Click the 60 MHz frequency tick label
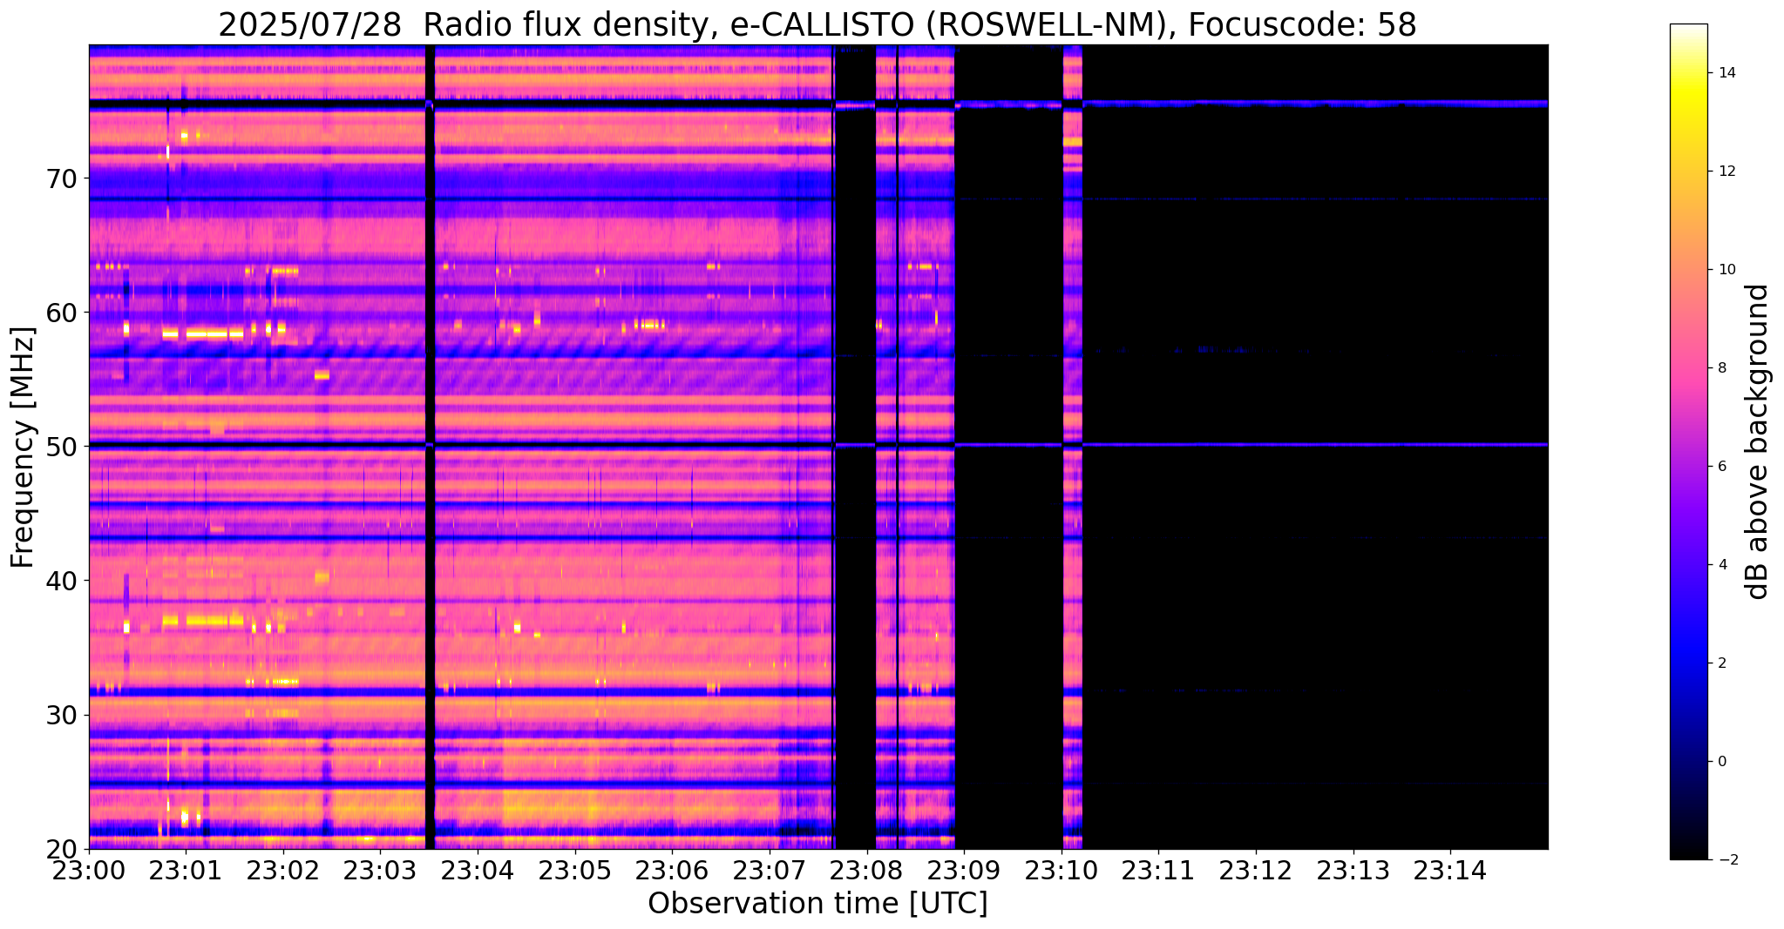 [x=62, y=312]
